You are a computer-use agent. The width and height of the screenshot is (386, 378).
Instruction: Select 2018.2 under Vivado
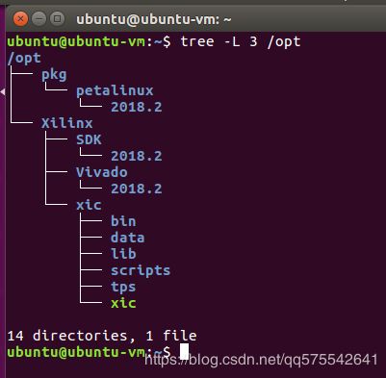(x=137, y=189)
